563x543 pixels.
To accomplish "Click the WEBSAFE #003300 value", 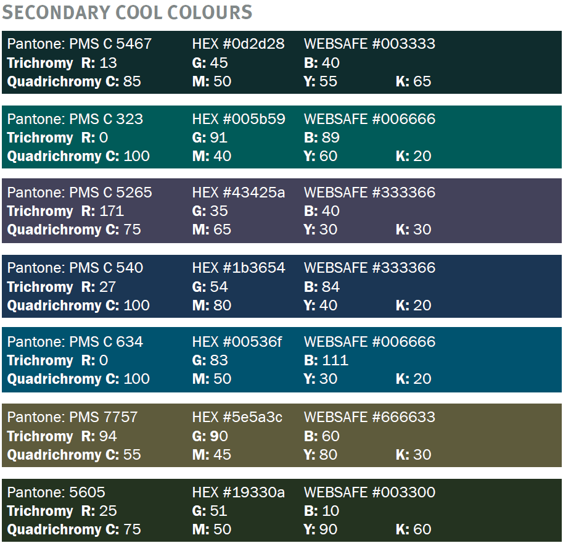I will (369, 492).
